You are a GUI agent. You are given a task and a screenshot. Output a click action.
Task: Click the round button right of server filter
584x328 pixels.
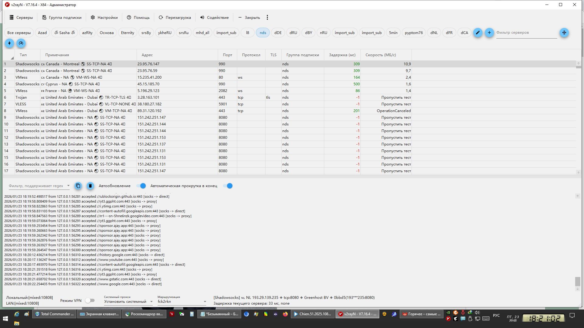point(564,32)
